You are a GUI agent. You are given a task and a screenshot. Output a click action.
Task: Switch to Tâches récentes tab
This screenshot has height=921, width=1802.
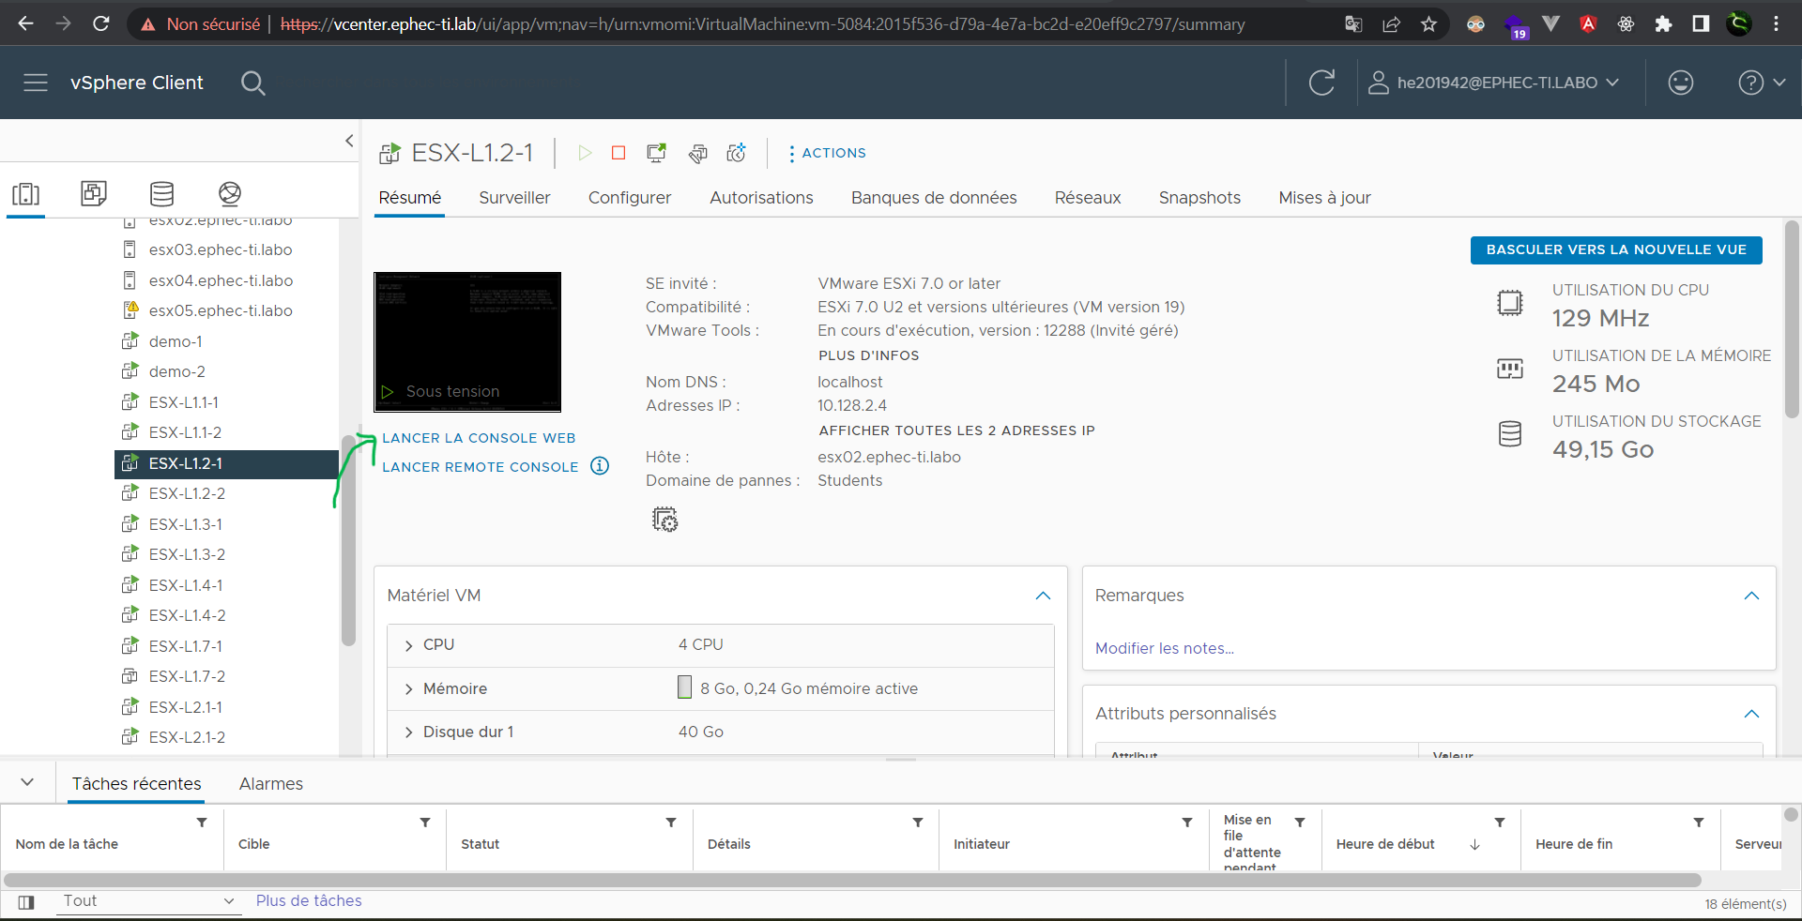coord(137,784)
